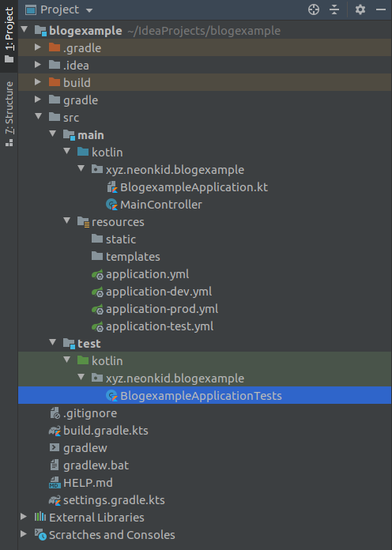Select the templates folder

[x=133, y=257]
